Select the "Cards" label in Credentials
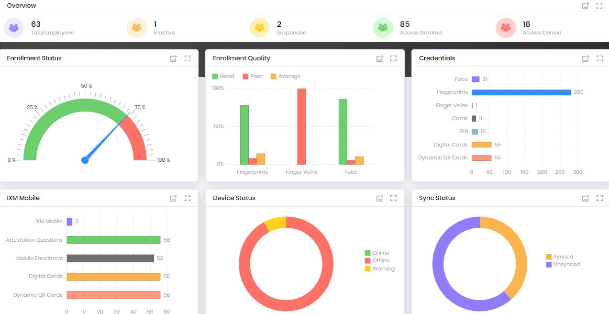 (x=460, y=118)
